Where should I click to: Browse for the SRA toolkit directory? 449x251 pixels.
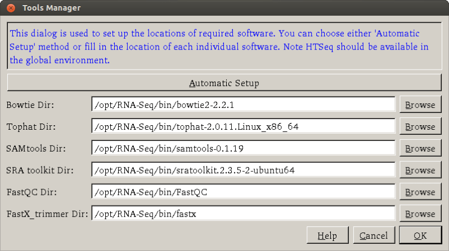[420, 170]
